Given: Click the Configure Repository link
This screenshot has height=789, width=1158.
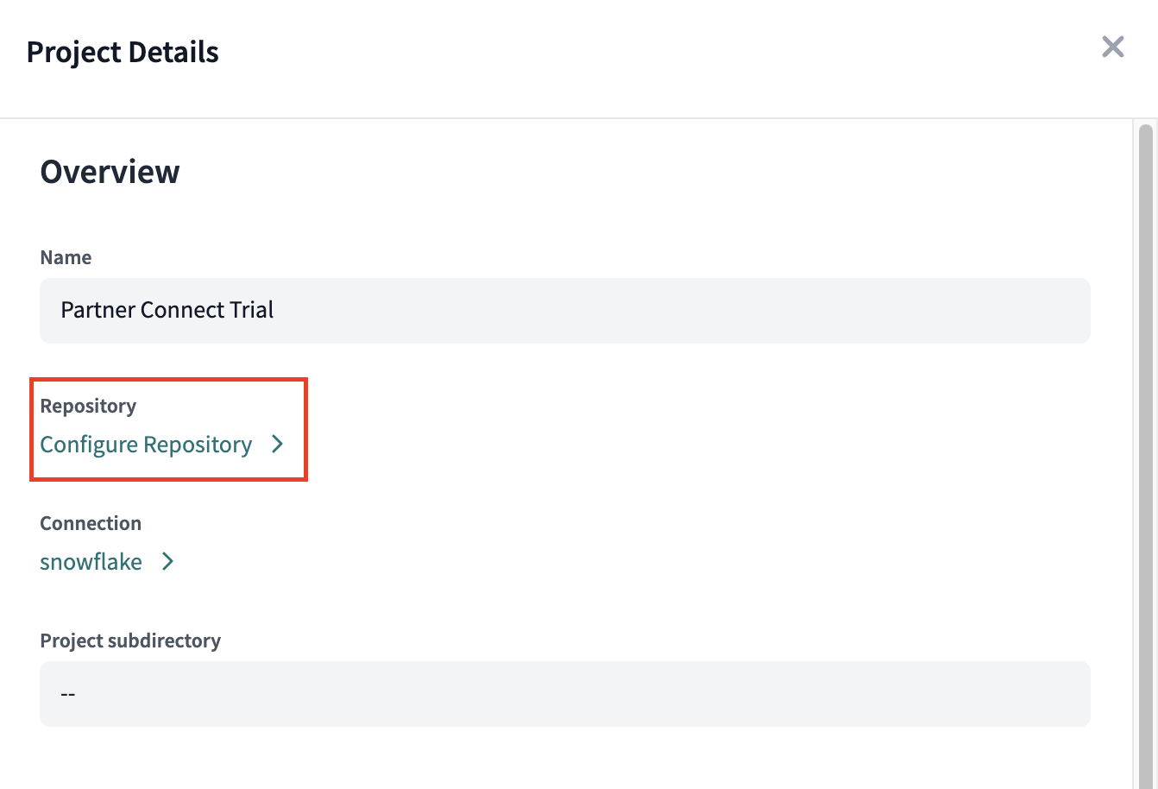Looking at the screenshot, I should coord(146,445).
